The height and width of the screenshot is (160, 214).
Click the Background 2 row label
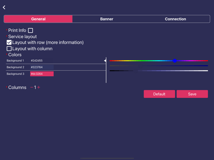pyautogui.click(x=15, y=67)
